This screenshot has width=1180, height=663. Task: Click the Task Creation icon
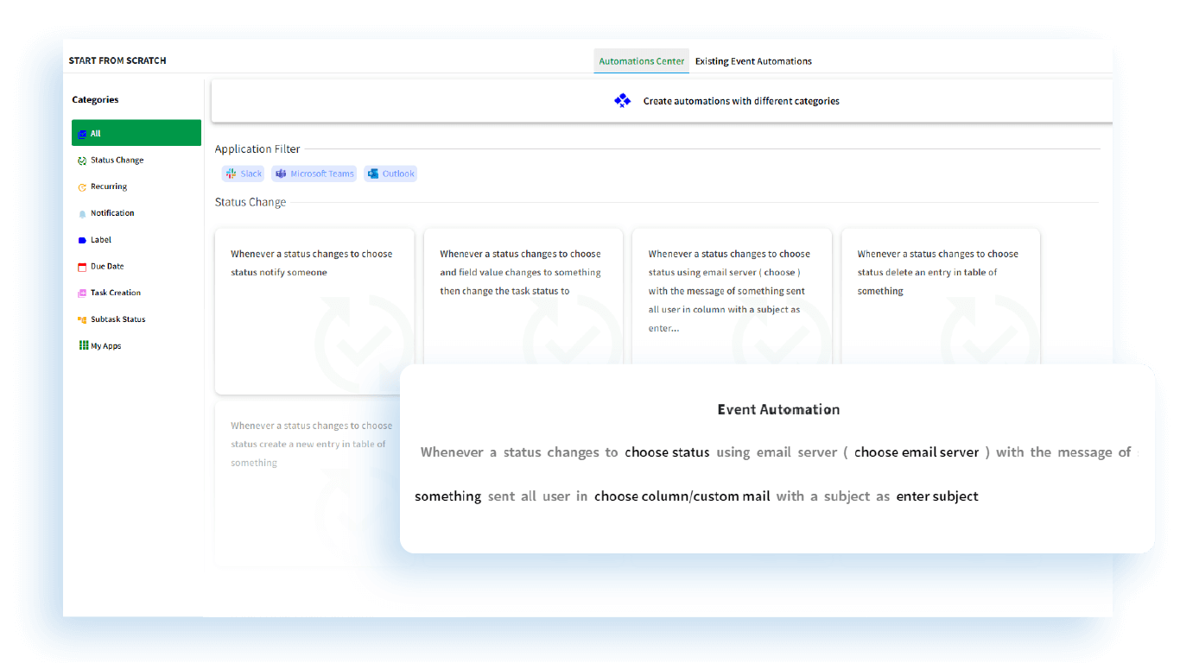tap(81, 293)
